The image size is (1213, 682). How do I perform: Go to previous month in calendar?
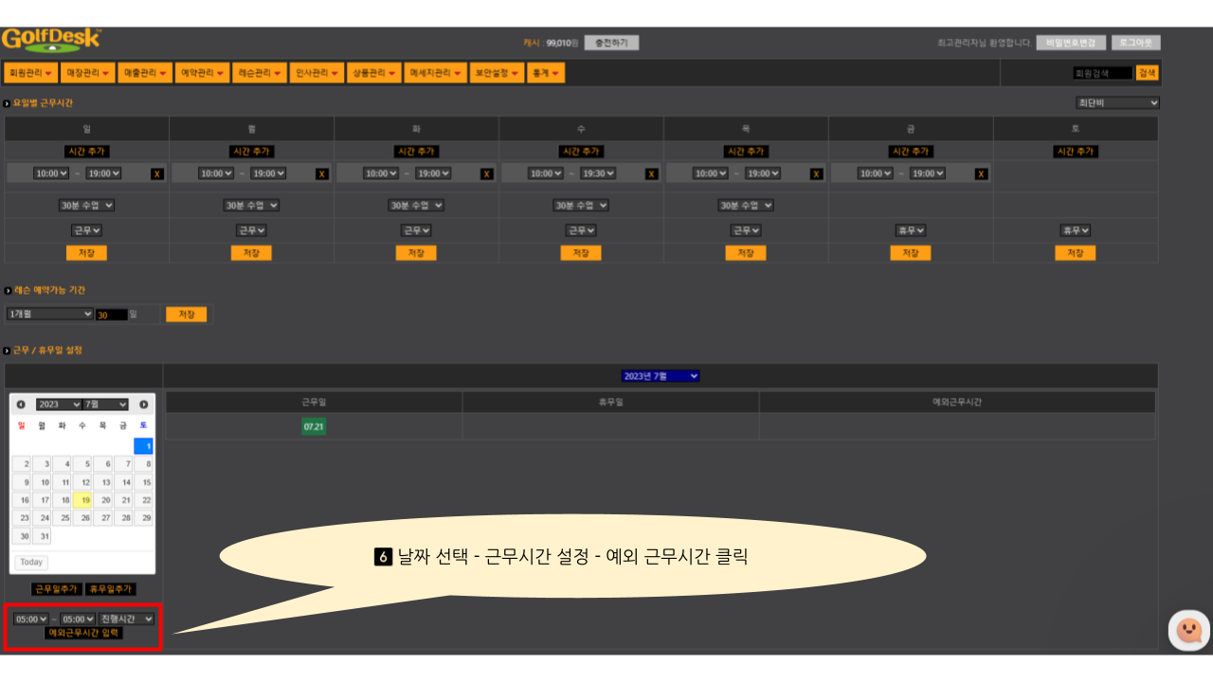coord(21,404)
